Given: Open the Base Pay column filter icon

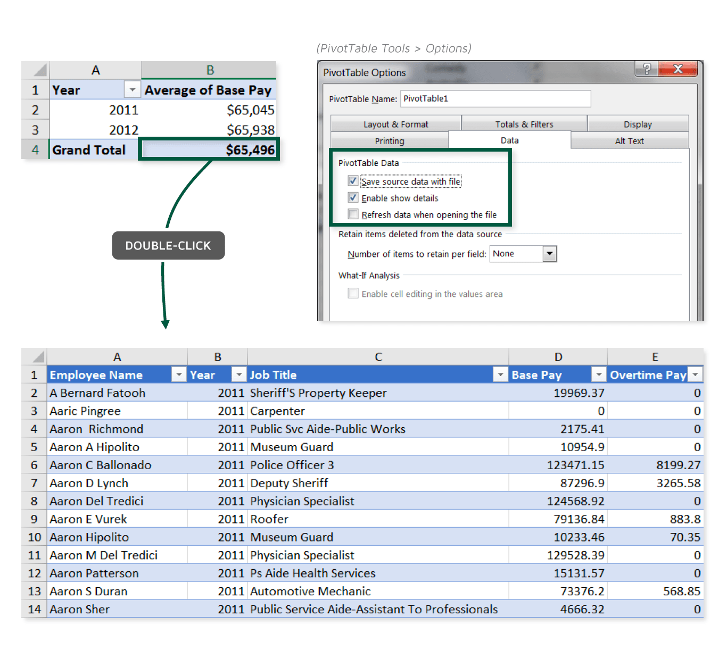Looking at the screenshot, I should (598, 374).
